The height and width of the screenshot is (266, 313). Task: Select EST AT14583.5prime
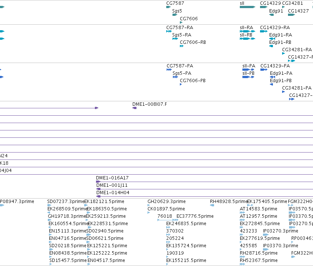[258, 209]
